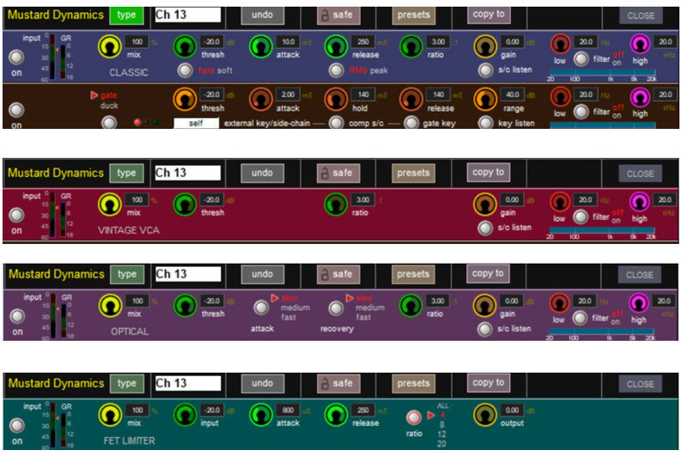Close the VINTAGE VCA dynamics panel
The height and width of the screenshot is (462, 687).
click(640, 173)
